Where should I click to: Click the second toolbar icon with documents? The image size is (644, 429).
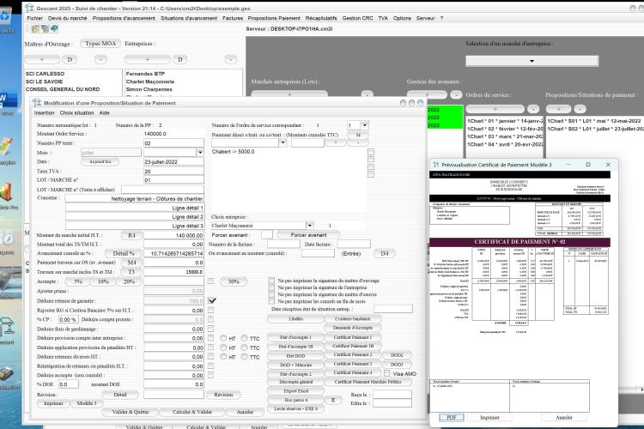(x=45, y=28)
